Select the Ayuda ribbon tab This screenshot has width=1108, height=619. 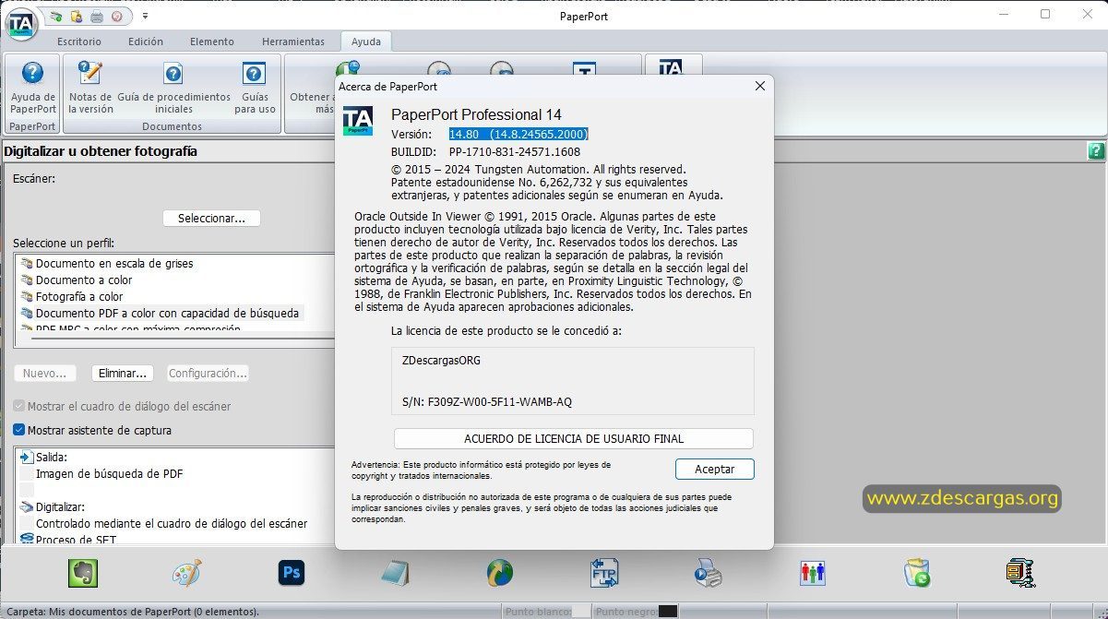point(366,42)
